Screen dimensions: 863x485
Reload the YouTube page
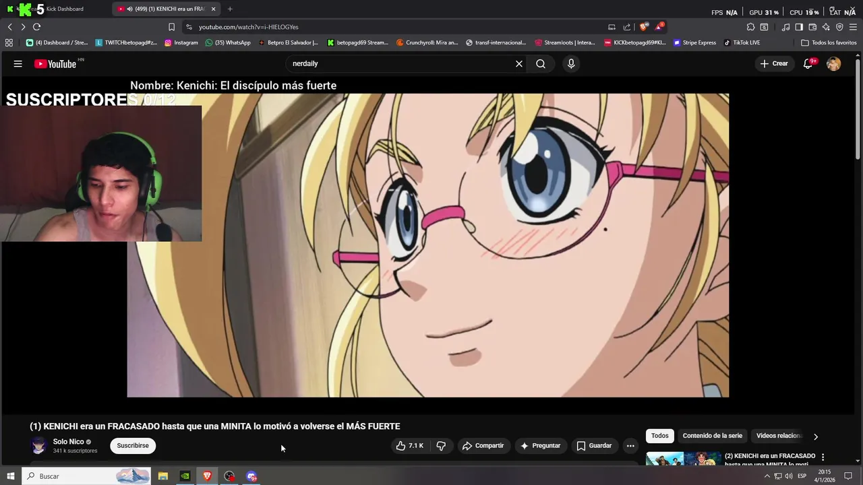point(36,27)
